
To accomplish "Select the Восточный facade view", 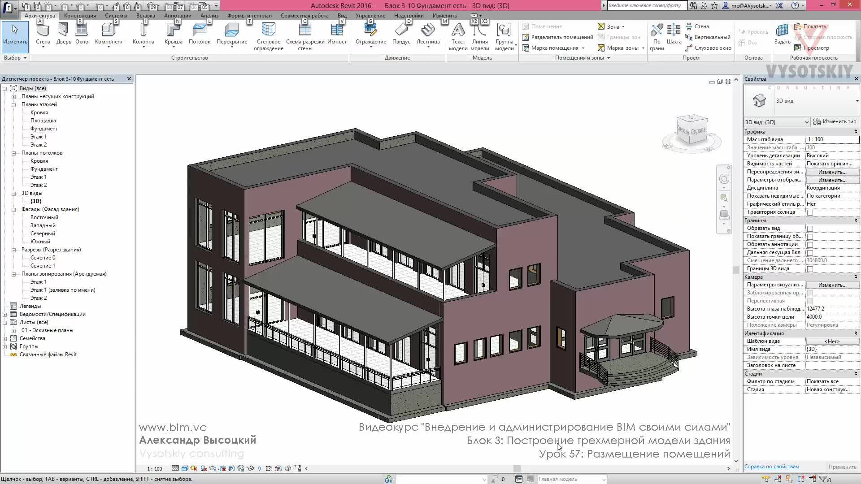I will pyautogui.click(x=44, y=218).
